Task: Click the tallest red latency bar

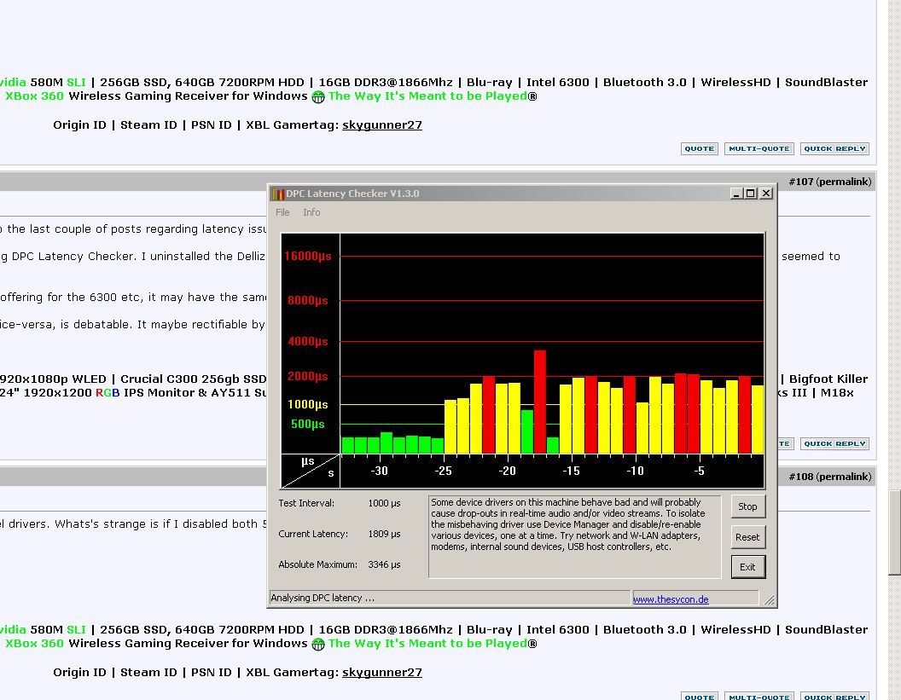Action: click(539, 402)
